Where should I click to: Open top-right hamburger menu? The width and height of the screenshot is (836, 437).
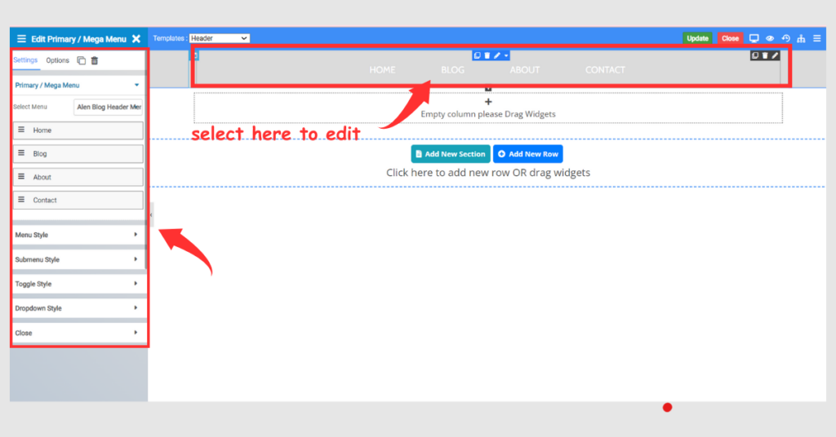click(x=816, y=38)
